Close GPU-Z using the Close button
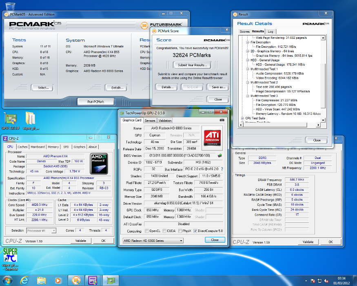The height and width of the screenshot is (286, 357). (215, 240)
